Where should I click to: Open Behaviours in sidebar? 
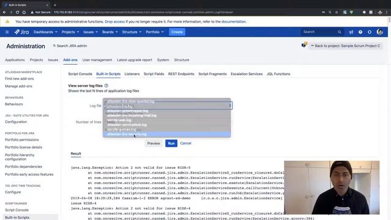coord(13,104)
